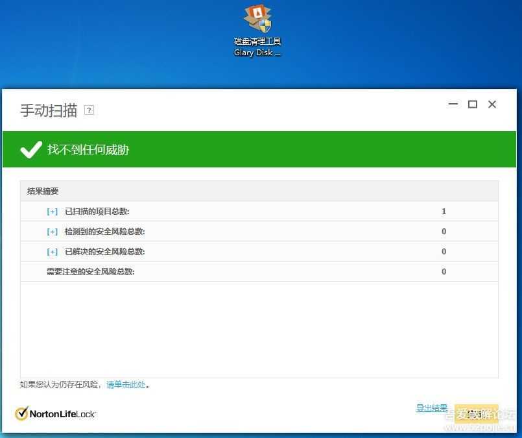Maximize the manual scan window
522x438 pixels.
pos(472,104)
